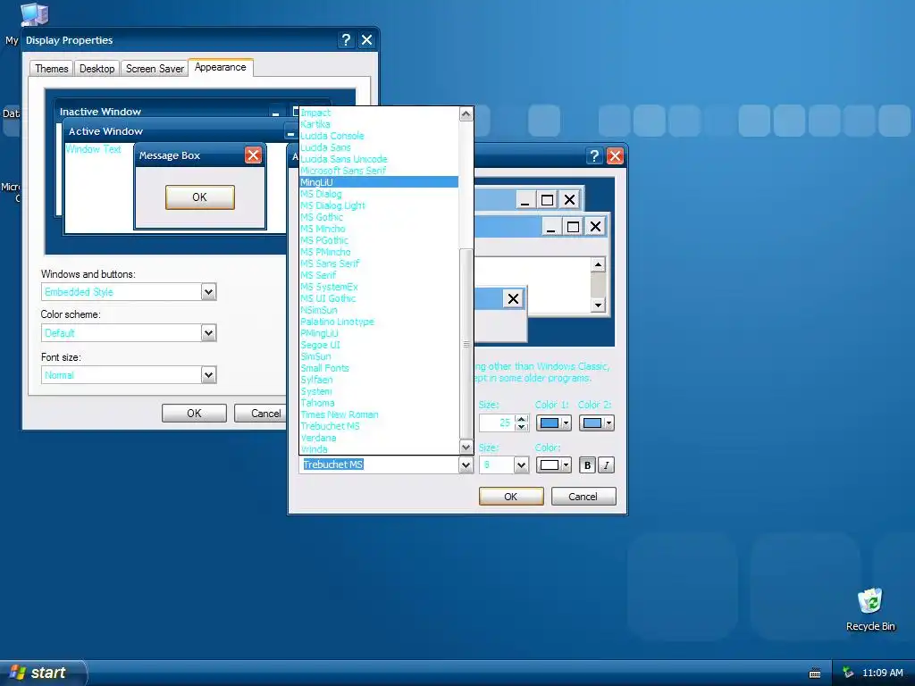Click the font list scrollbar thumb
Screen dimensions: 915x686
point(466,344)
